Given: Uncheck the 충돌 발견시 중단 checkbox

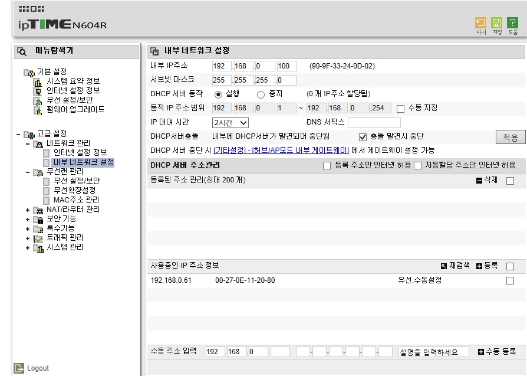Looking at the screenshot, I should pos(363,137).
